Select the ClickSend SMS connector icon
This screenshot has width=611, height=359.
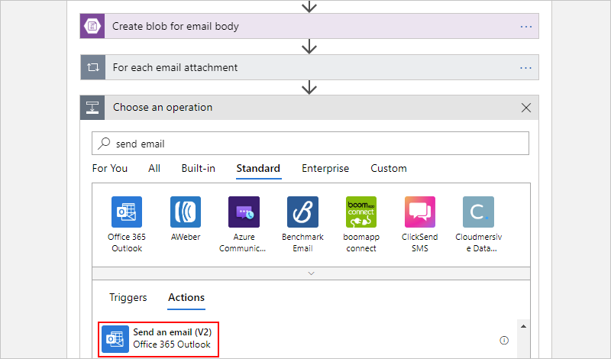click(420, 212)
